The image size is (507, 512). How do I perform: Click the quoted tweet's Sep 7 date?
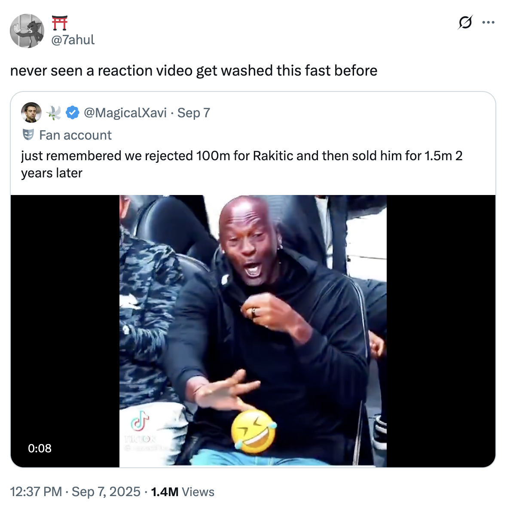click(x=194, y=113)
